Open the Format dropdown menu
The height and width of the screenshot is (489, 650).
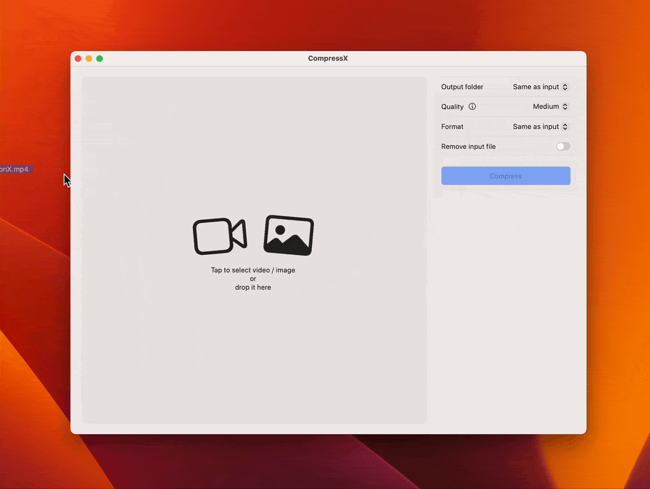(540, 127)
